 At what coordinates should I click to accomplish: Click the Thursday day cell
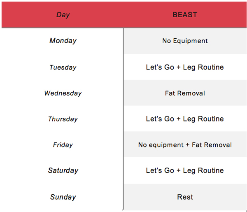63,119
